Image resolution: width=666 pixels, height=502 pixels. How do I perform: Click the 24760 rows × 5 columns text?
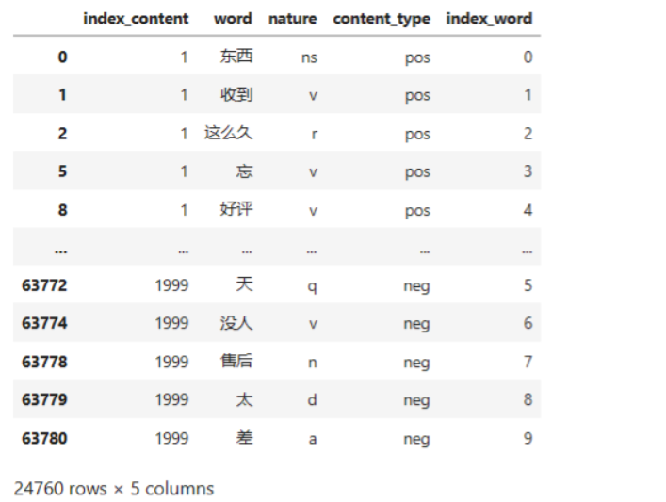pos(114,488)
